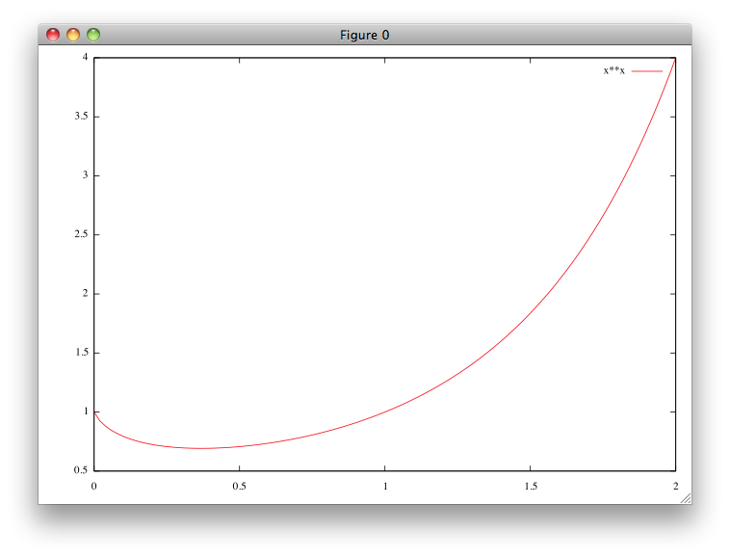
Task: Click the 1 tick label on x-axis
Action: point(384,485)
